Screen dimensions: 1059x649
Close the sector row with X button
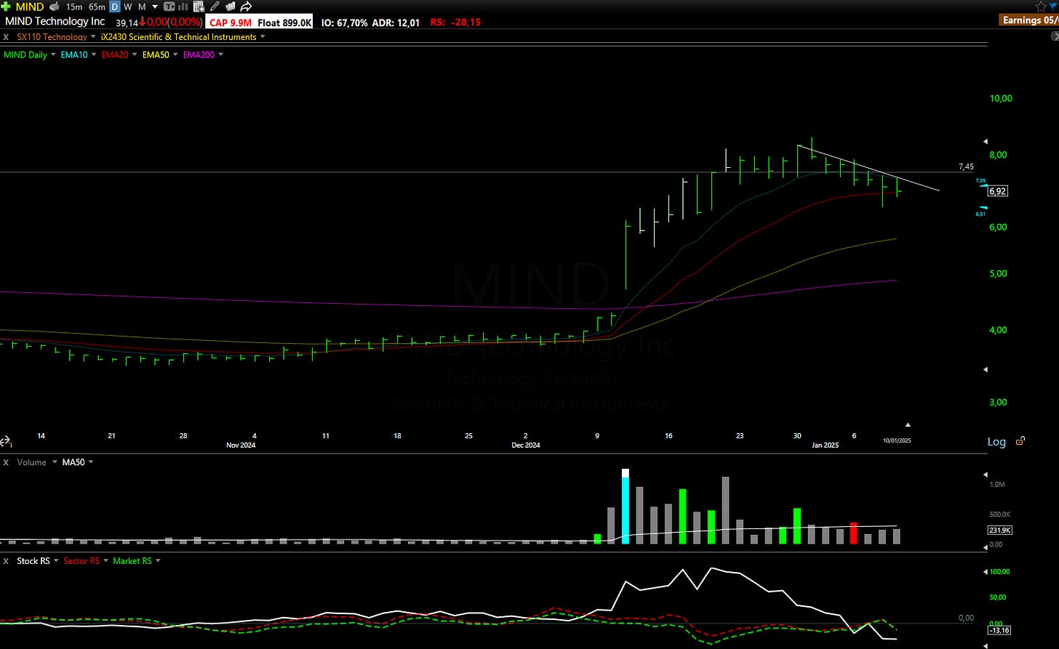pyautogui.click(x=6, y=37)
